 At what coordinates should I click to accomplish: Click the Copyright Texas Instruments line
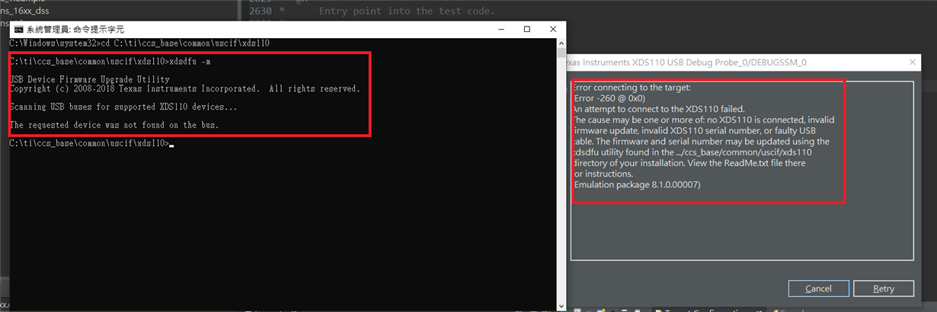pyautogui.click(x=185, y=88)
